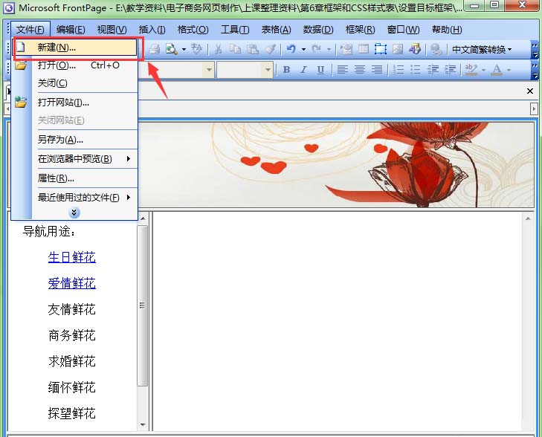
Task: Click the 商务鲜花 text
Action: (72, 335)
